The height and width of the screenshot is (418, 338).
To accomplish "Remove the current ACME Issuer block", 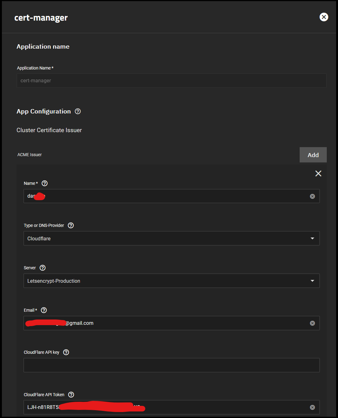I will [x=318, y=173].
